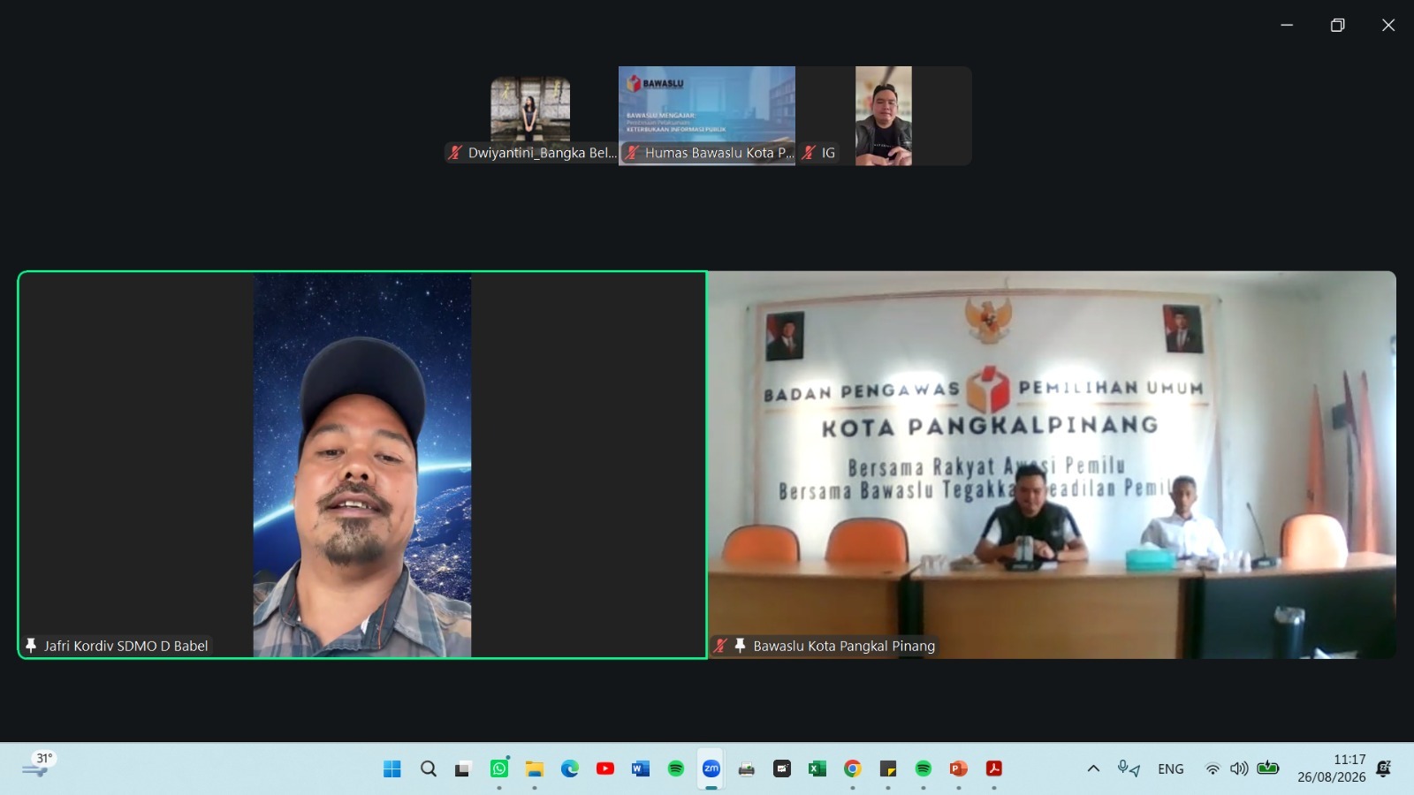Open the Spotify icon next to Word

click(676, 768)
